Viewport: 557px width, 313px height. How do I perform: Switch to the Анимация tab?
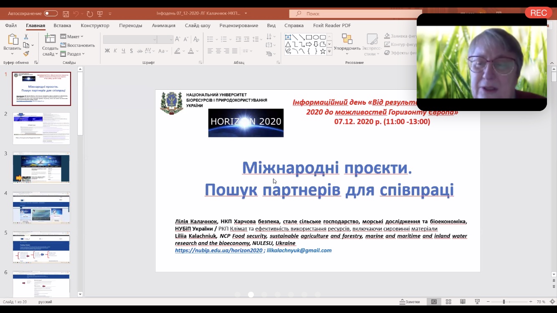pos(164,25)
